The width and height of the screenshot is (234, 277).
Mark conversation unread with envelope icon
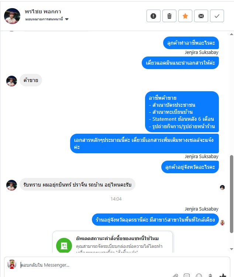tap(201, 16)
